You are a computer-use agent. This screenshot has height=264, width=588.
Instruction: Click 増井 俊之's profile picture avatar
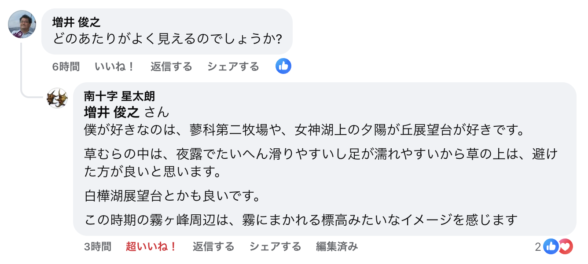tap(22, 24)
